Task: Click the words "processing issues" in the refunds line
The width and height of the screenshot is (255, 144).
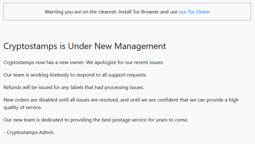Action: pos(124,88)
